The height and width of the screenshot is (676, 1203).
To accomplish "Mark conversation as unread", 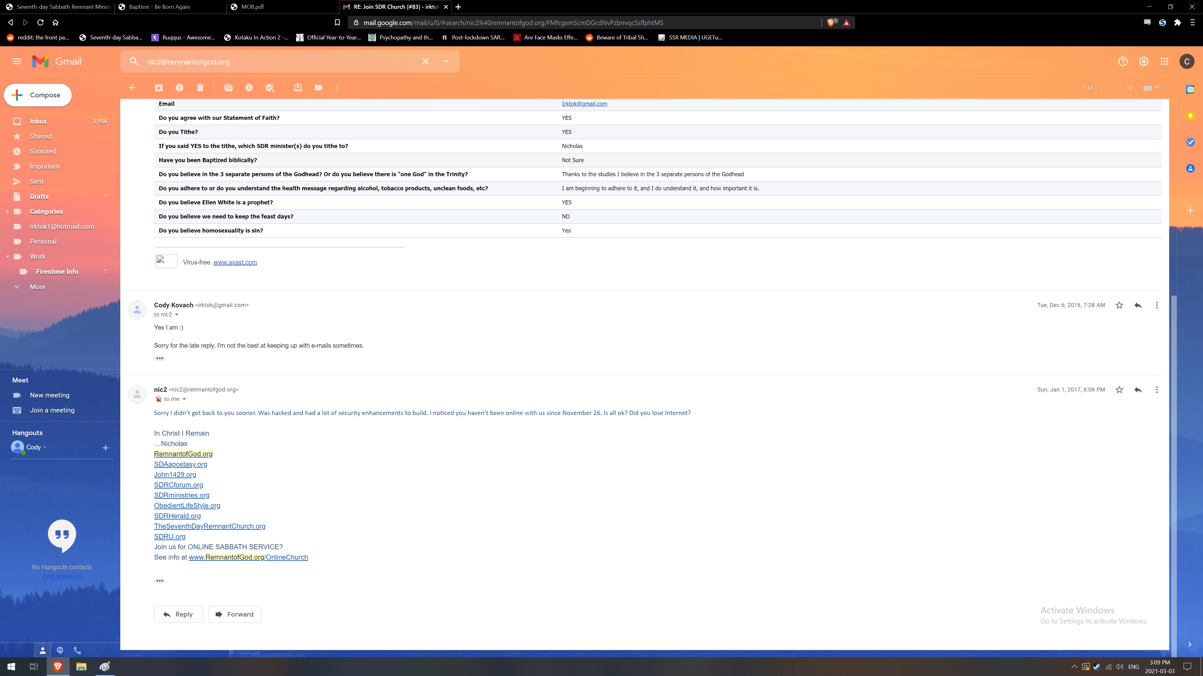I will coord(228,88).
